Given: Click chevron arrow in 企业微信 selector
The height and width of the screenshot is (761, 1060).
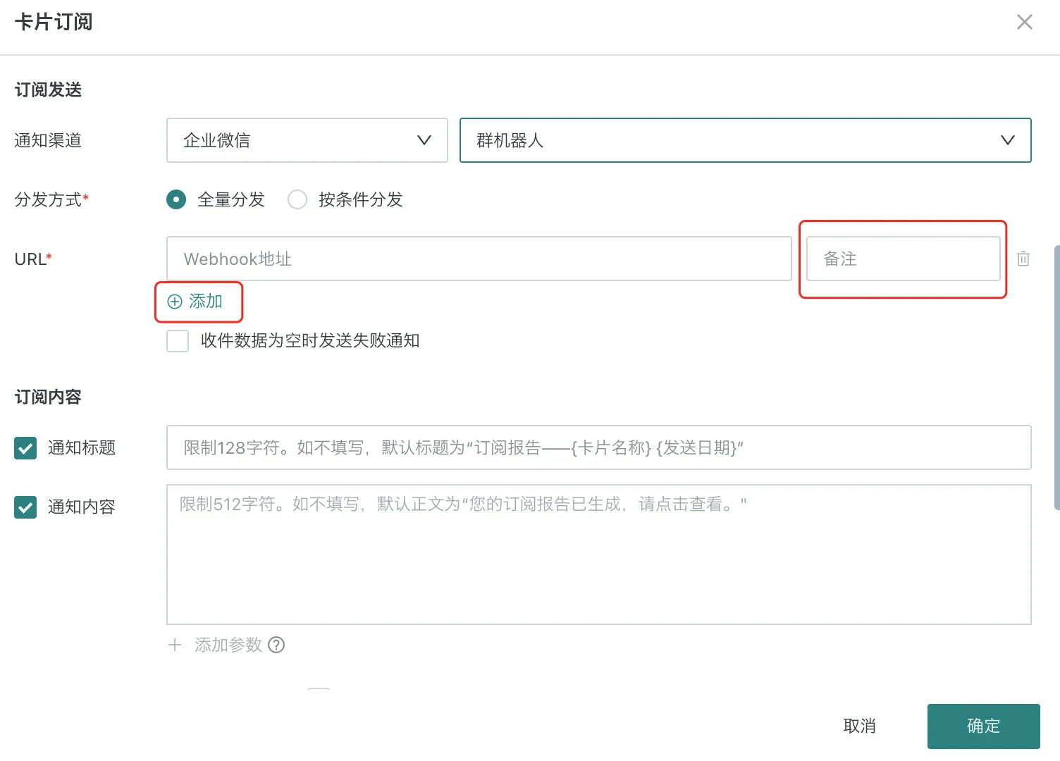Looking at the screenshot, I should click(424, 140).
